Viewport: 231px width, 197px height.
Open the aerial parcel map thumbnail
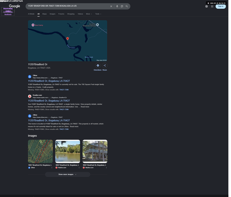tap(40, 151)
